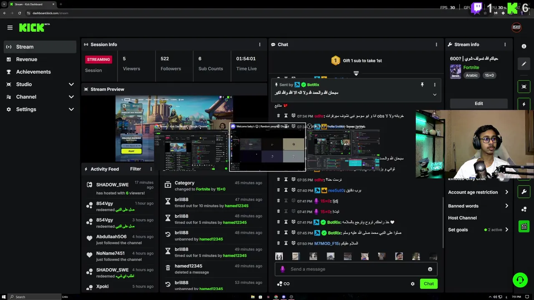The width and height of the screenshot is (534, 300).
Task: Open the hamburger menu beside the Kick logo
Action: point(10,27)
